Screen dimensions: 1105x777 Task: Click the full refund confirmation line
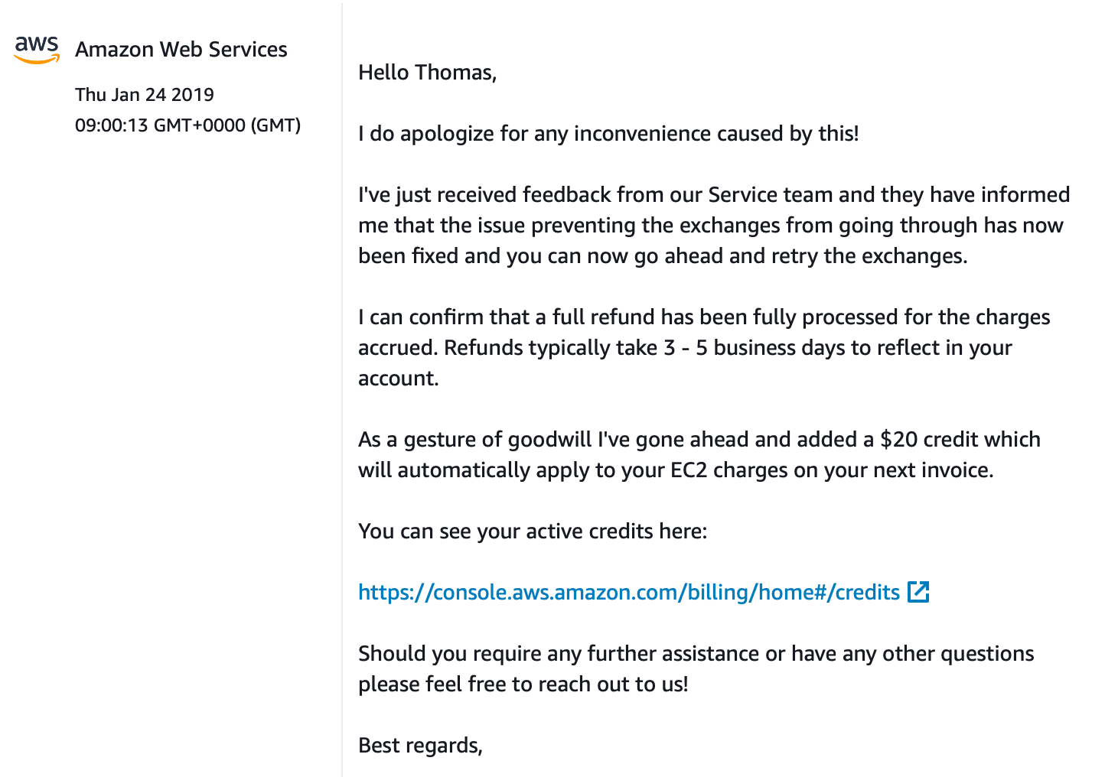[x=704, y=317]
